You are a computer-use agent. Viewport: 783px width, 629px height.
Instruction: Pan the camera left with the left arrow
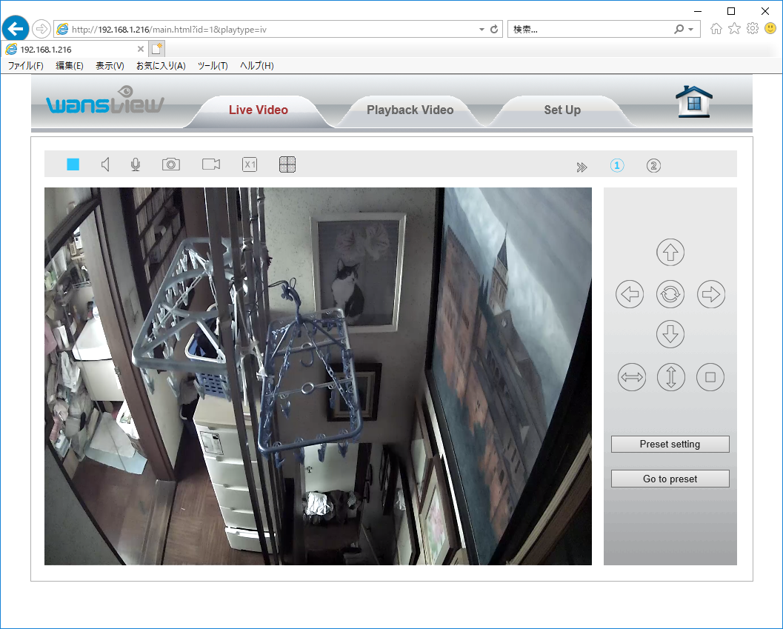(630, 294)
